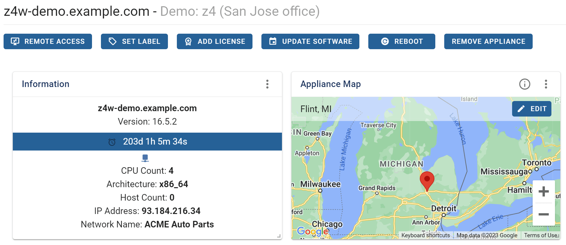566x245 pixels.
Task: Click the Architecture x86_64 value
Action: coord(174,184)
